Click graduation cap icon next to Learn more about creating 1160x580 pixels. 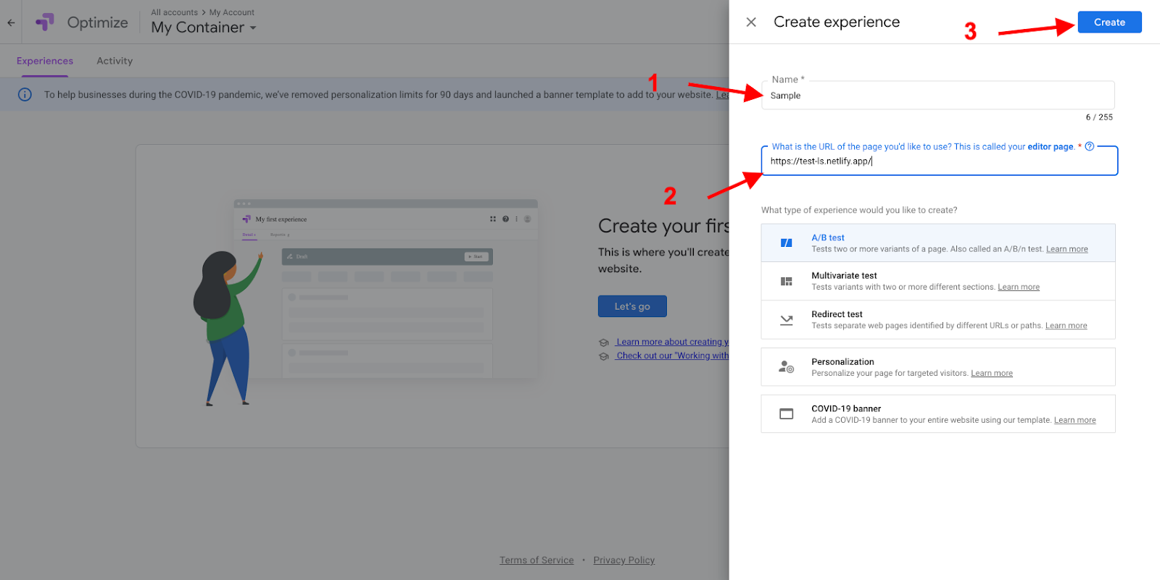(x=603, y=342)
